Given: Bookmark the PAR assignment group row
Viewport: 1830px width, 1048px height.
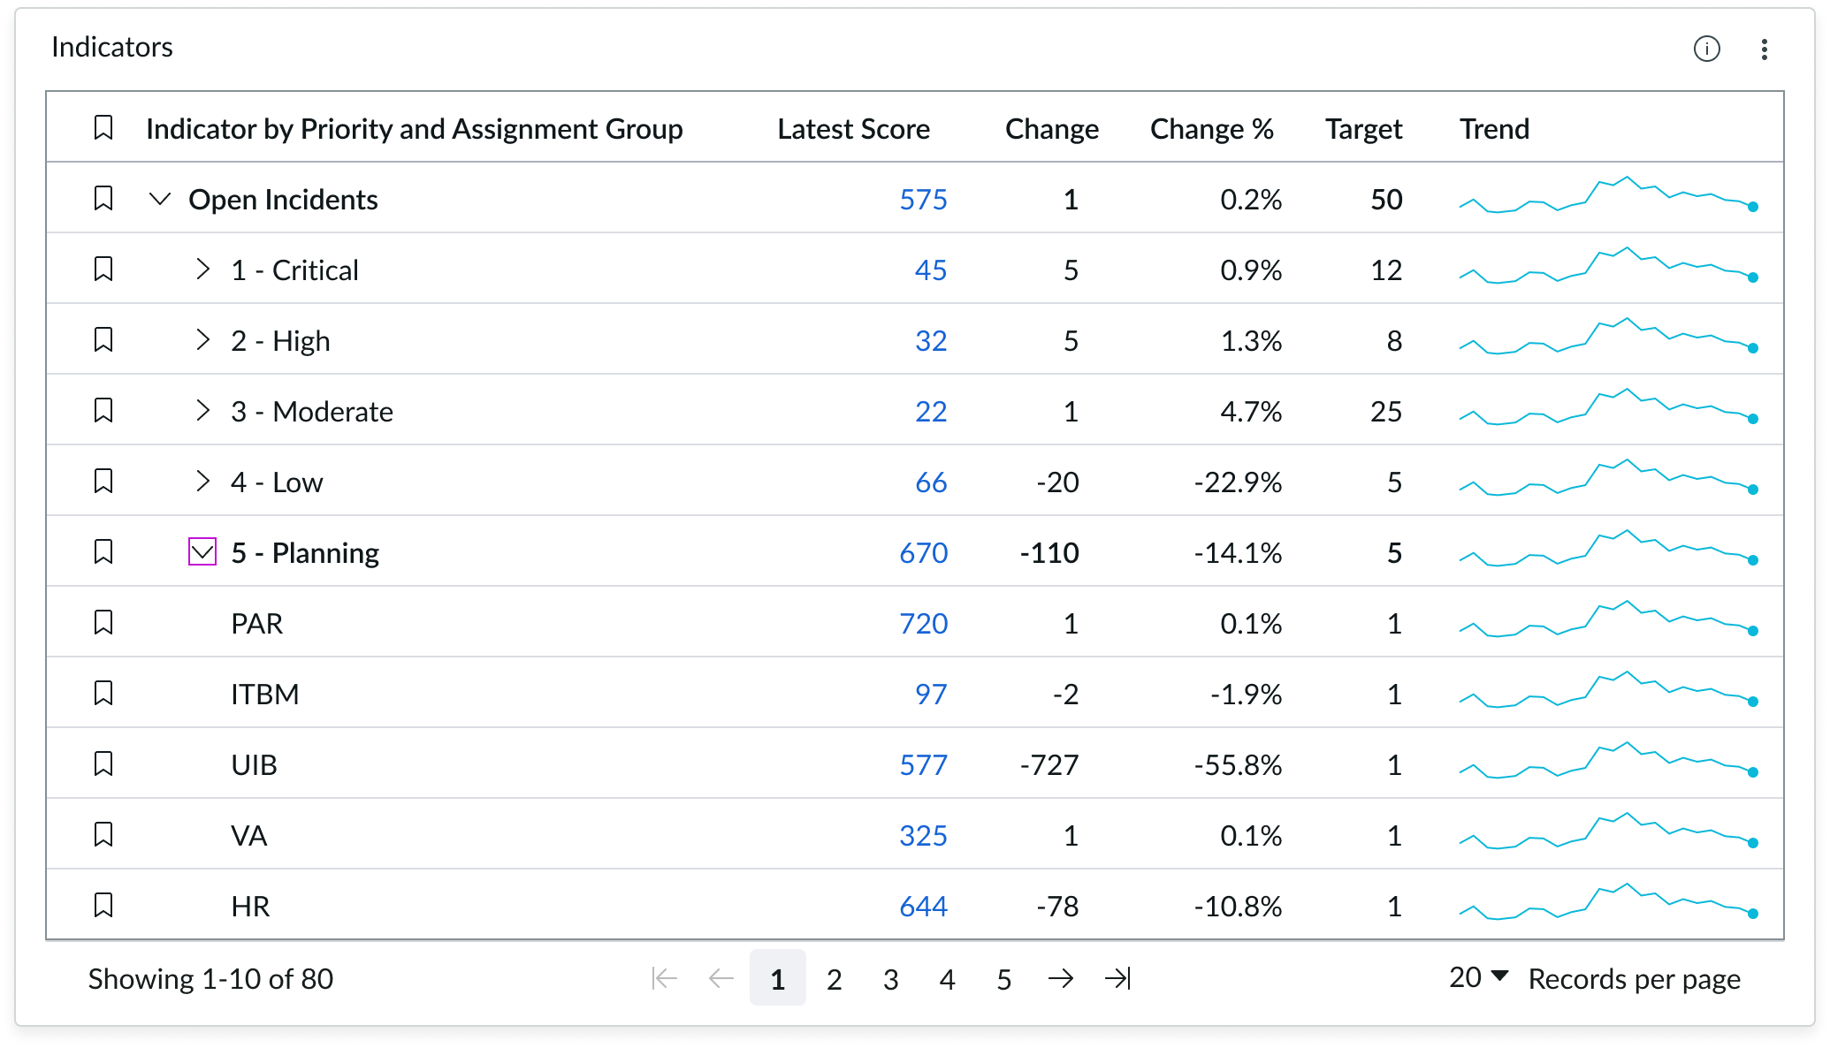Looking at the screenshot, I should [x=103, y=623].
